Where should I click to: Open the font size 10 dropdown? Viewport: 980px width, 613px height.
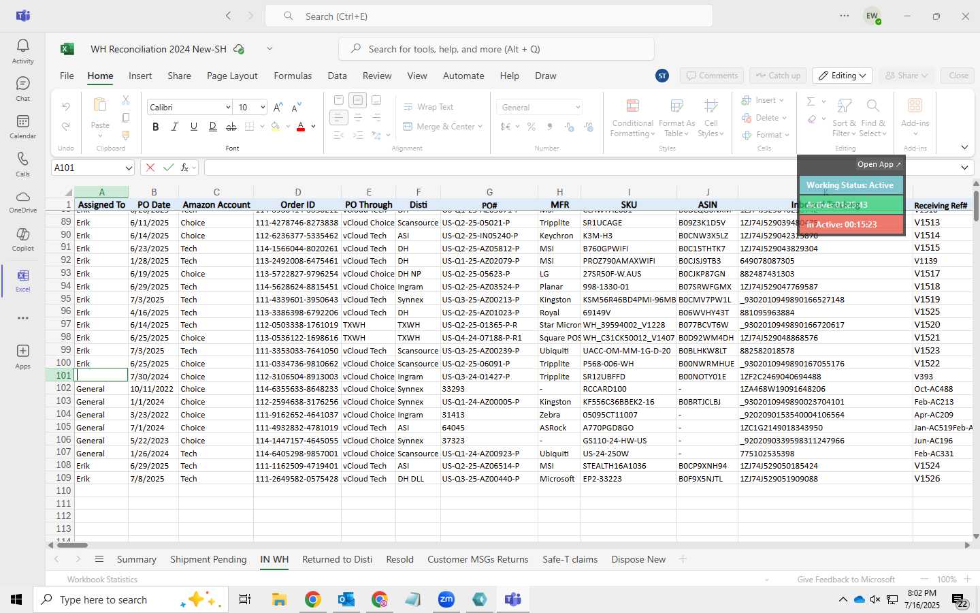[263, 108]
